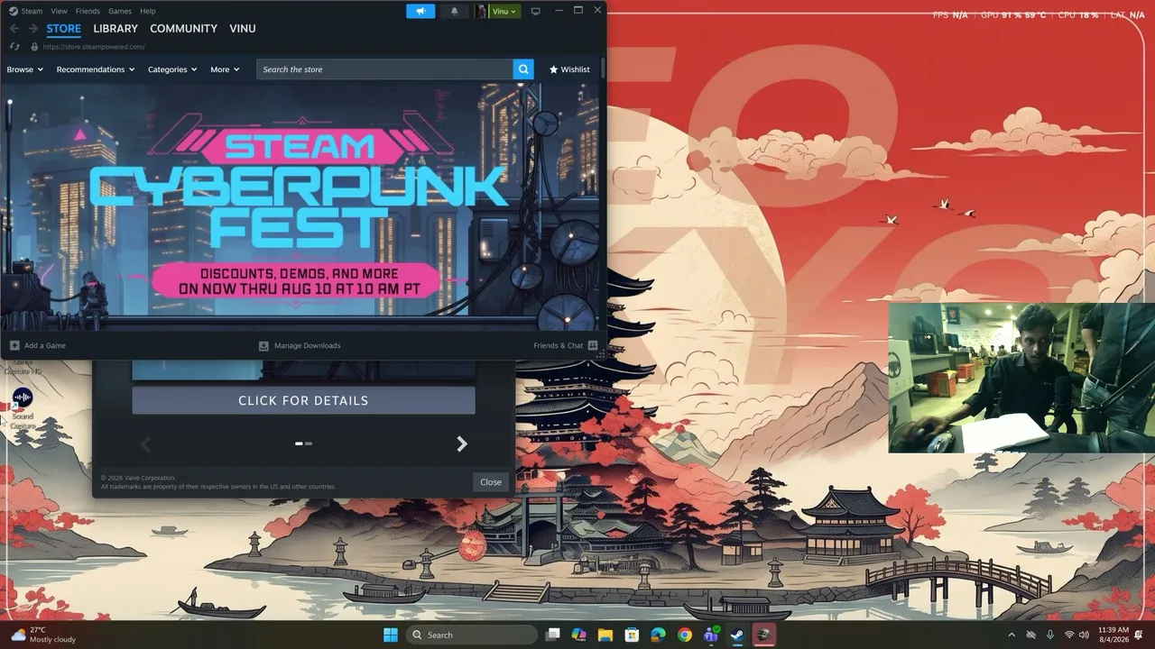Reload the Steam store page

[14, 47]
